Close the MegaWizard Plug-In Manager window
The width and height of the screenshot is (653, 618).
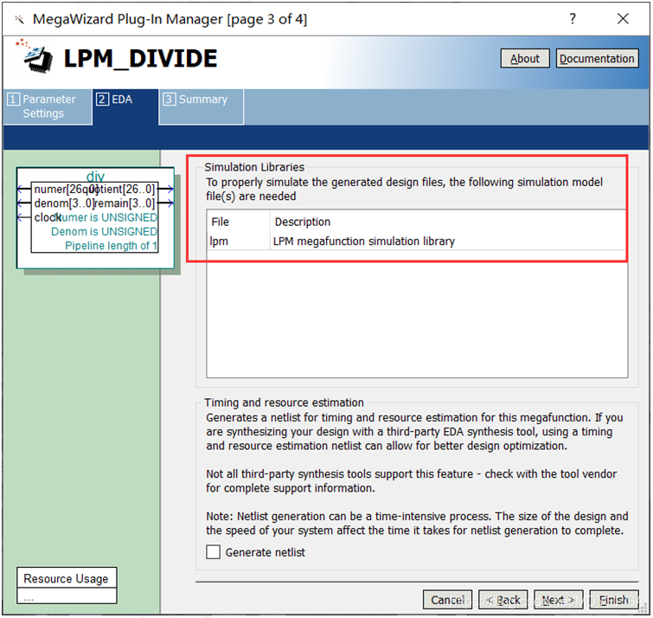[x=623, y=19]
